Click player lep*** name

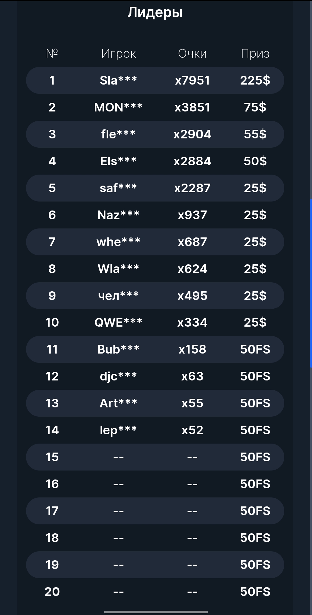click(118, 430)
